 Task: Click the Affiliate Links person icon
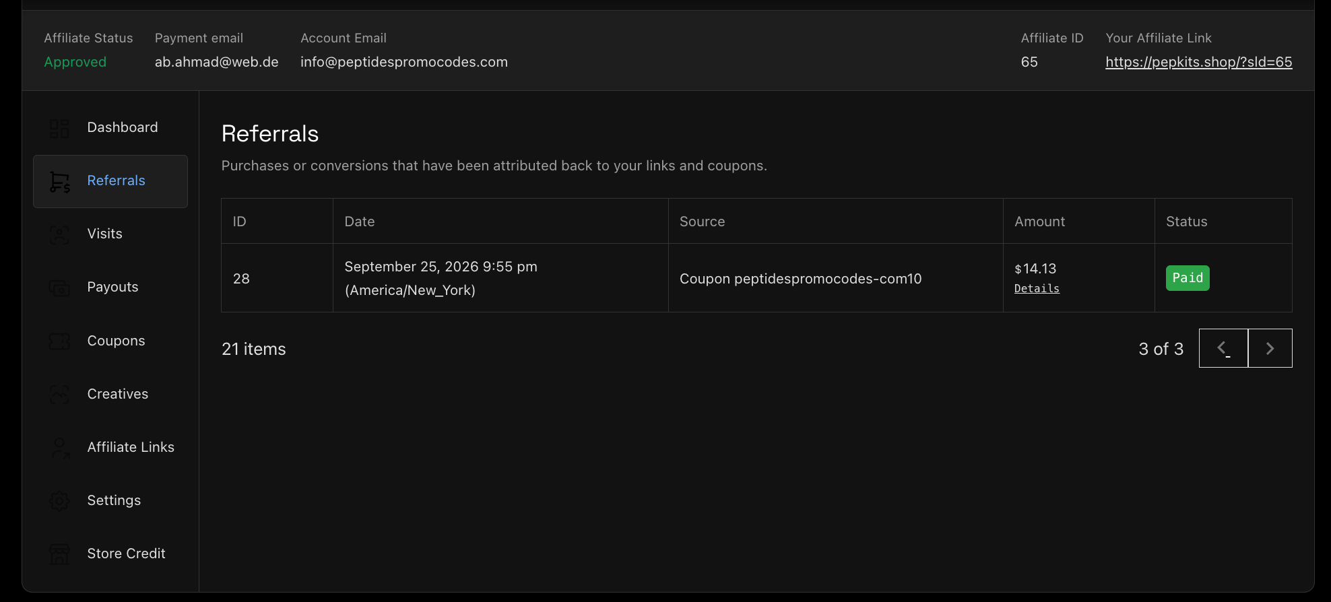59,448
